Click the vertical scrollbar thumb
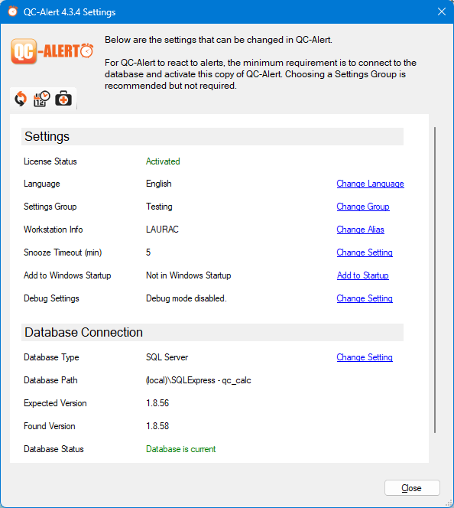Viewport: 454px width, 508px height. (x=435, y=280)
